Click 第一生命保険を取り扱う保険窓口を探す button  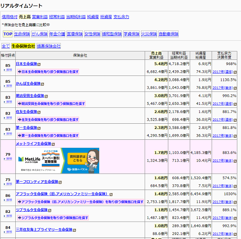click(48, 135)
